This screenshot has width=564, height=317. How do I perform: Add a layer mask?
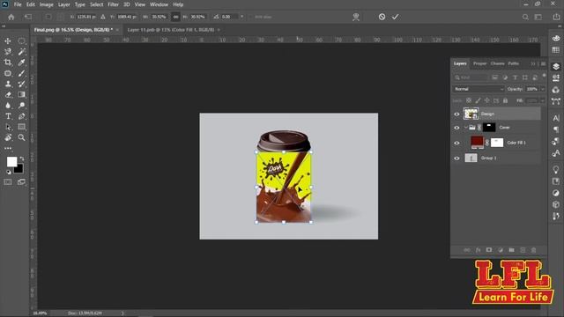(489, 250)
